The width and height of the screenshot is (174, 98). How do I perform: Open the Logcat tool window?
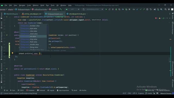(x=51, y=90)
